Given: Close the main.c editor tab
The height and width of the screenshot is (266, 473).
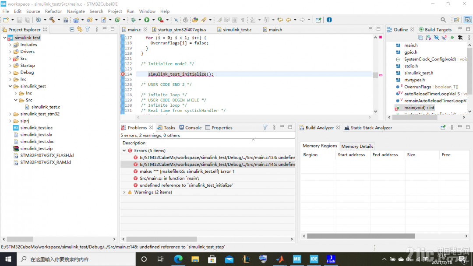Looking at the screenshot, I should 145,29.
